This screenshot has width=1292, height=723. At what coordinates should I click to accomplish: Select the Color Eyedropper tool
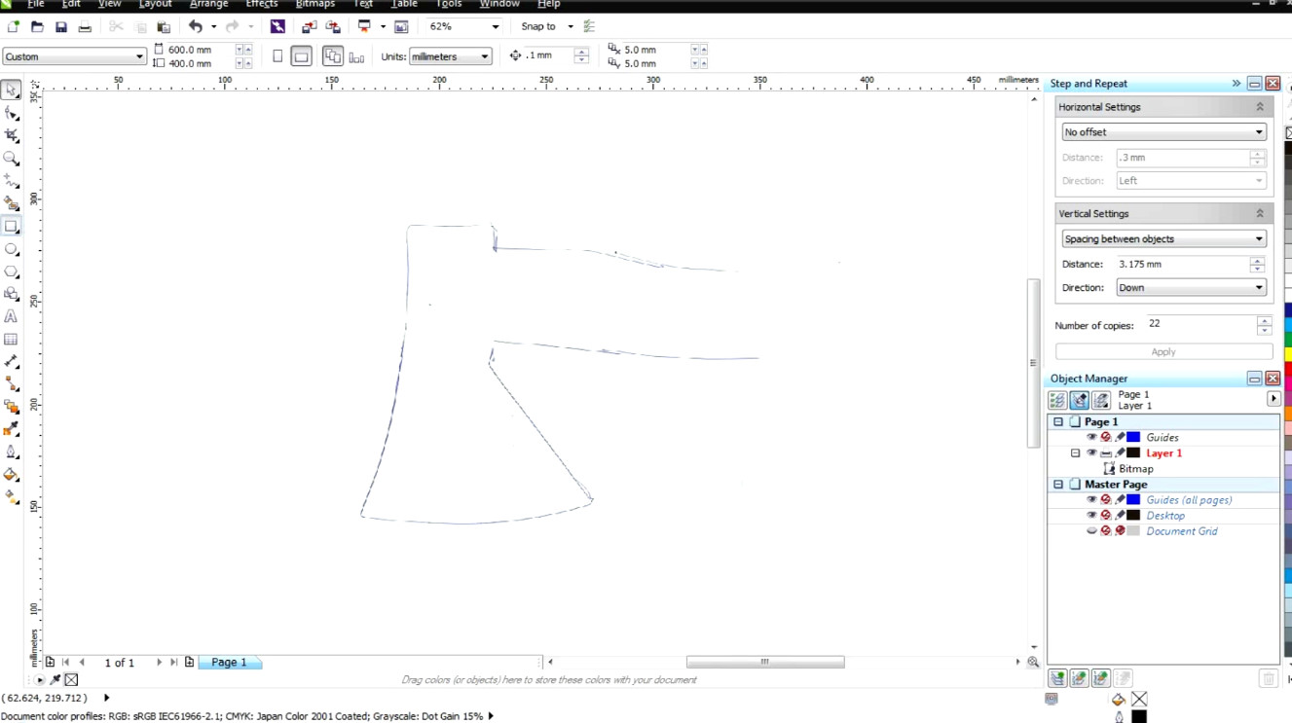click(11, 429)
